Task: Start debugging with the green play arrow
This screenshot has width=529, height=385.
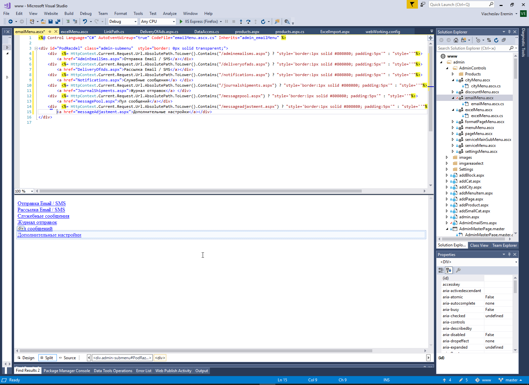Action: [x=181, y=21]
